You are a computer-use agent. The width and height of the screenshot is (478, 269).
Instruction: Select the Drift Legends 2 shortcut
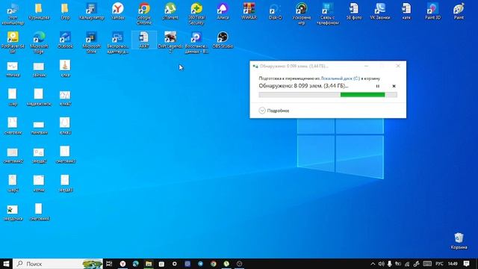pos(170,43)
